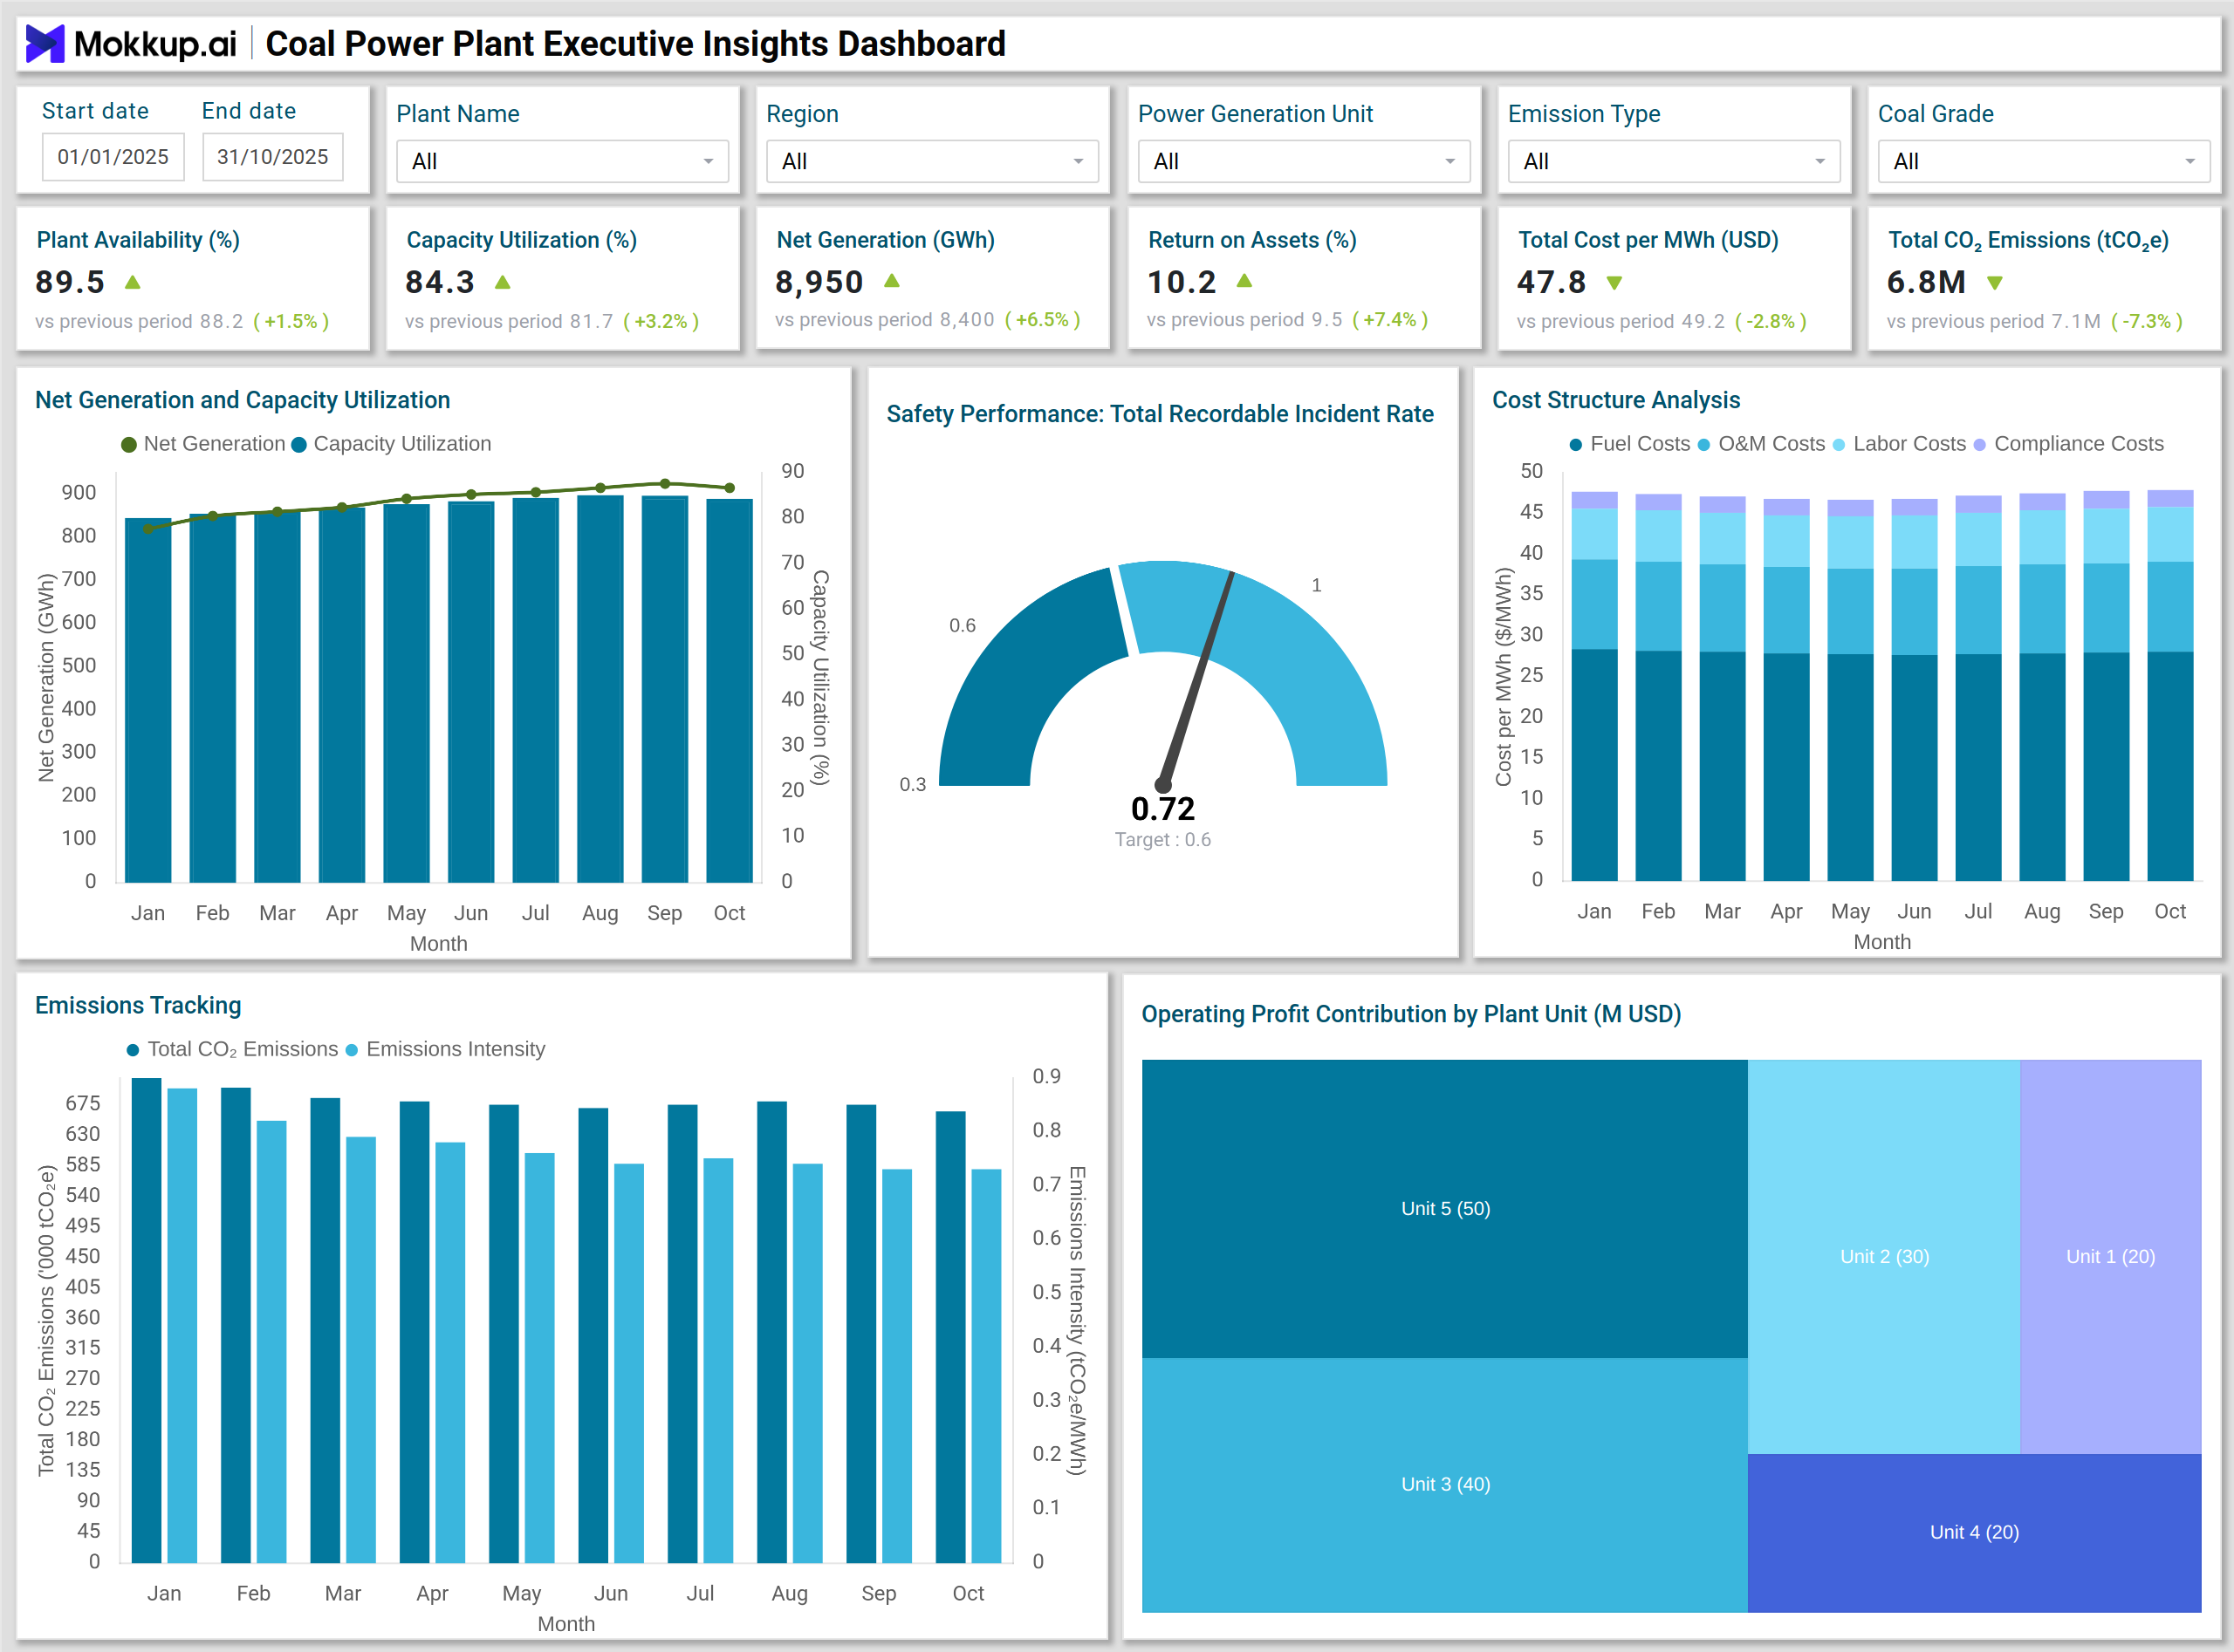Image resolution: width=2234 pixels, height=1652 pixels.
Task: Click Oct stacked bar in Cost Structure
Action: click(x=2170, y=685)
